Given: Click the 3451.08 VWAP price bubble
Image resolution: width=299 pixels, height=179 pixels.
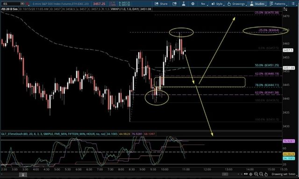Looking at the screenshot, I should pos(289,68).
